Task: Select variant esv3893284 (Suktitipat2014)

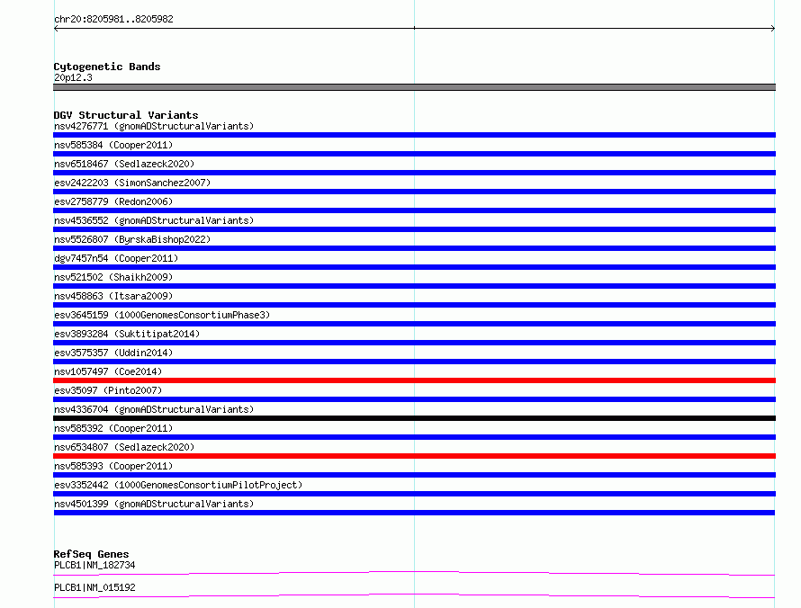Action: tap(127, 334)
